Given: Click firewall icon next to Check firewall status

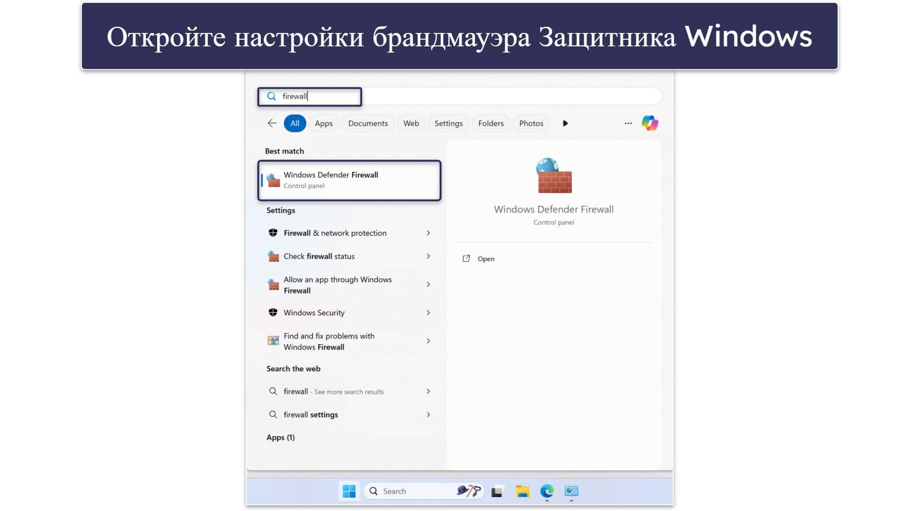Looking at the screenshot, I should coord(273,256).
